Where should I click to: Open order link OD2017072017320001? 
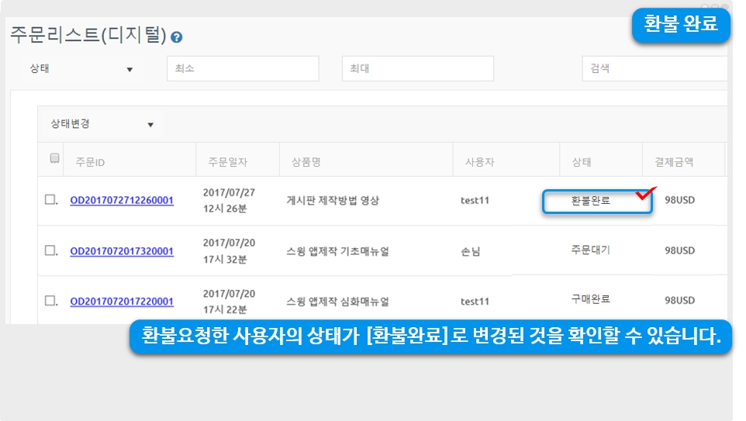[122, 251]
